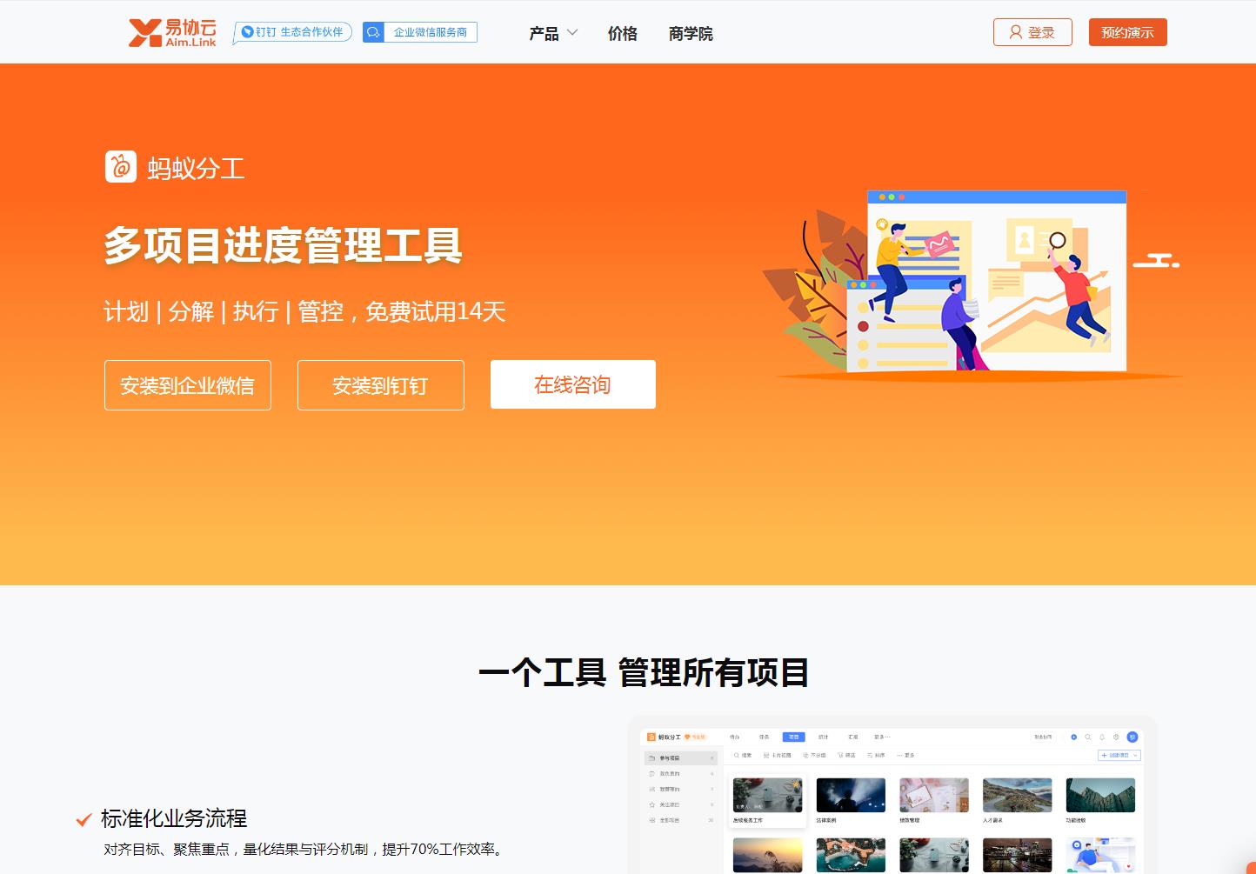Expand the 产品 dropdown in the navigation bar
Screen dimensions: 1256x874
[553, 32]
